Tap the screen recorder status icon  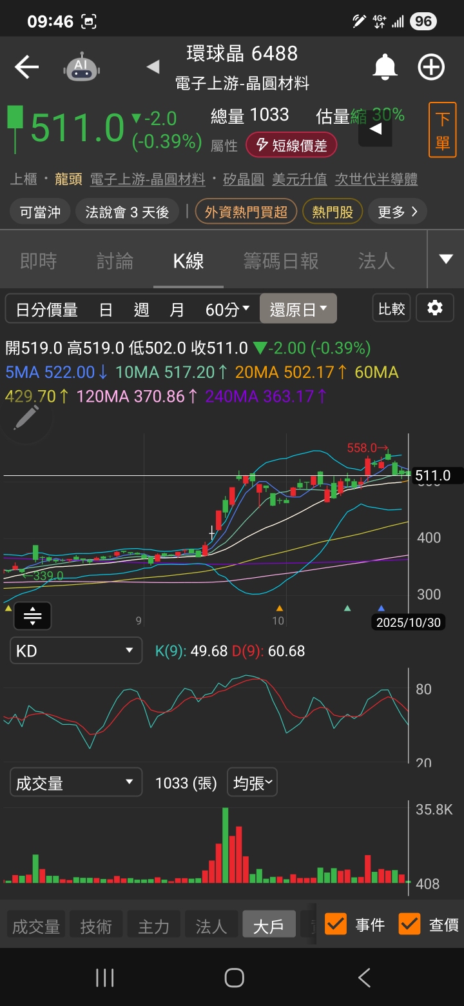click(89, 22)
